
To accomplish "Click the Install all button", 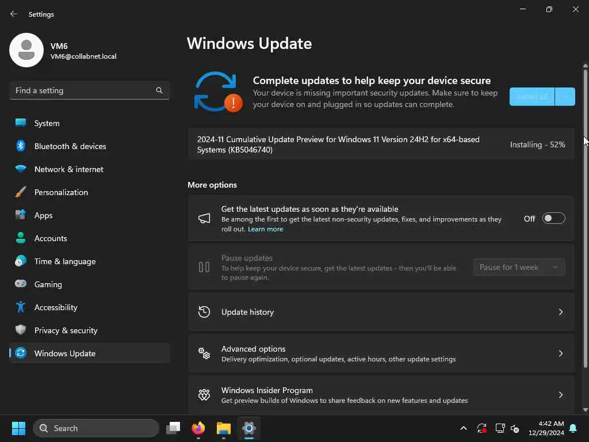I will [x=531, y=97].
